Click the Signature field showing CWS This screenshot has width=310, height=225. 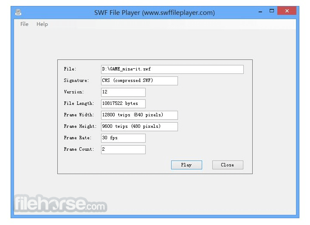tap(139, 81)
